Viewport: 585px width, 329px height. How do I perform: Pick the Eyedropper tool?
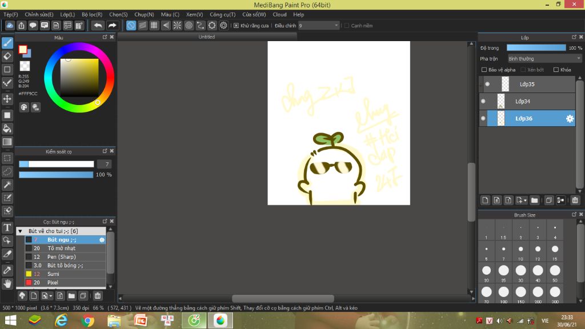click(x=7, y=270)
